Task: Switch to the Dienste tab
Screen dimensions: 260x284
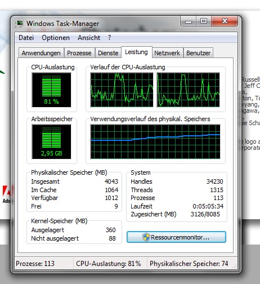Action: click(108, 53)
